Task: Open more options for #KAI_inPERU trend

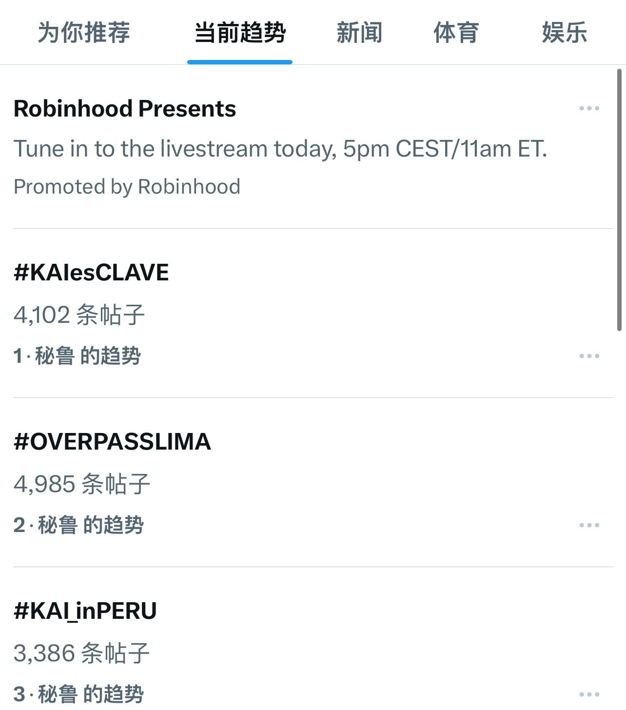Action: [x=589, y=694]
